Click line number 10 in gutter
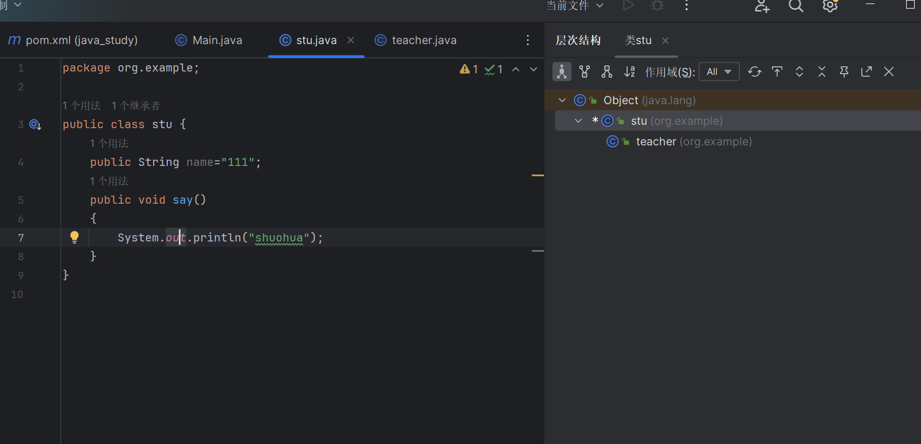This screenshot has height=444, width=921. [17, 294]
